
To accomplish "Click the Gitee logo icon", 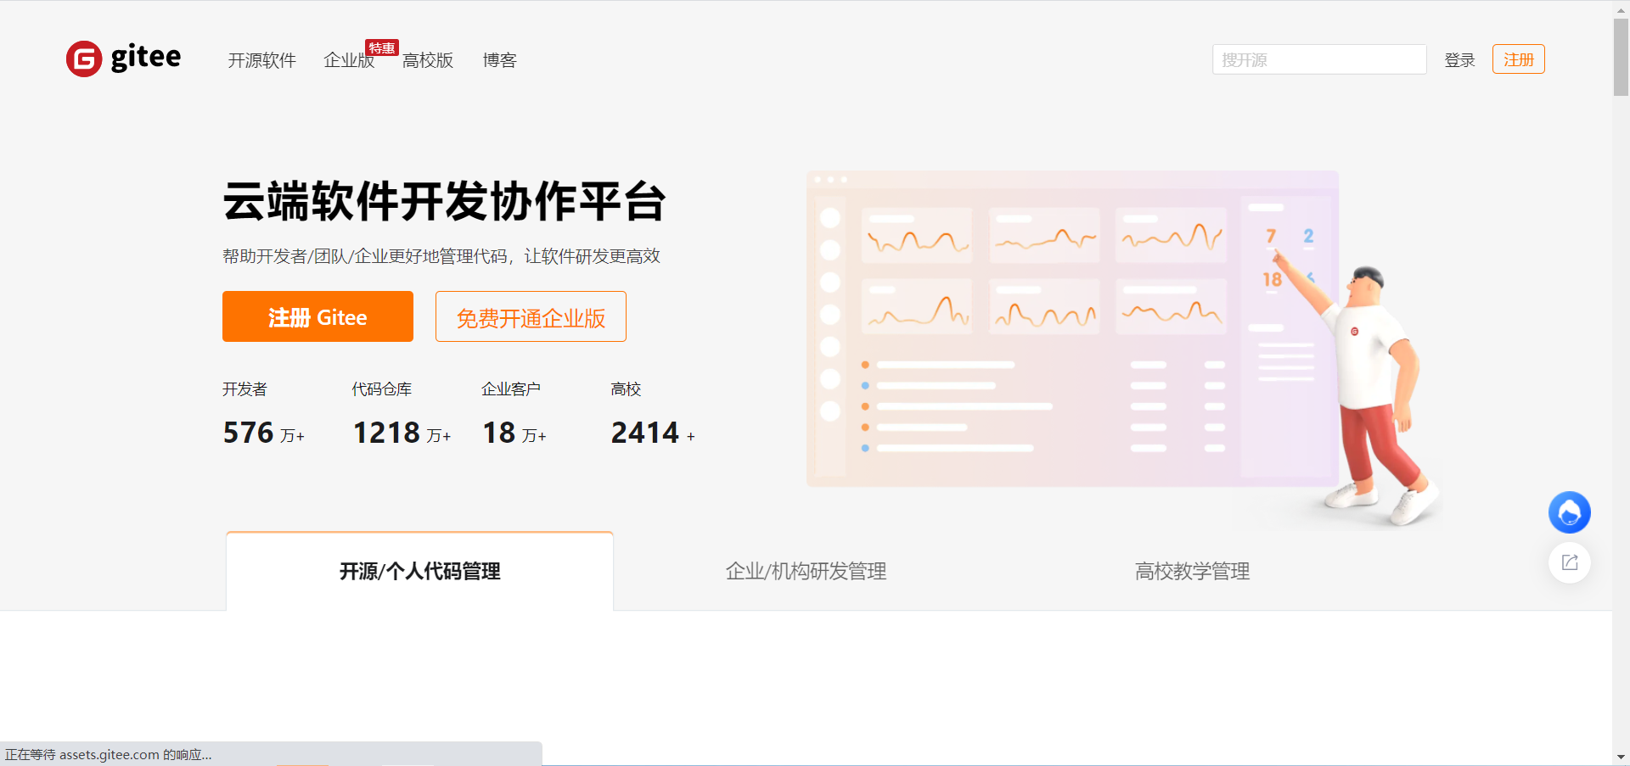I will pos(84,59).
